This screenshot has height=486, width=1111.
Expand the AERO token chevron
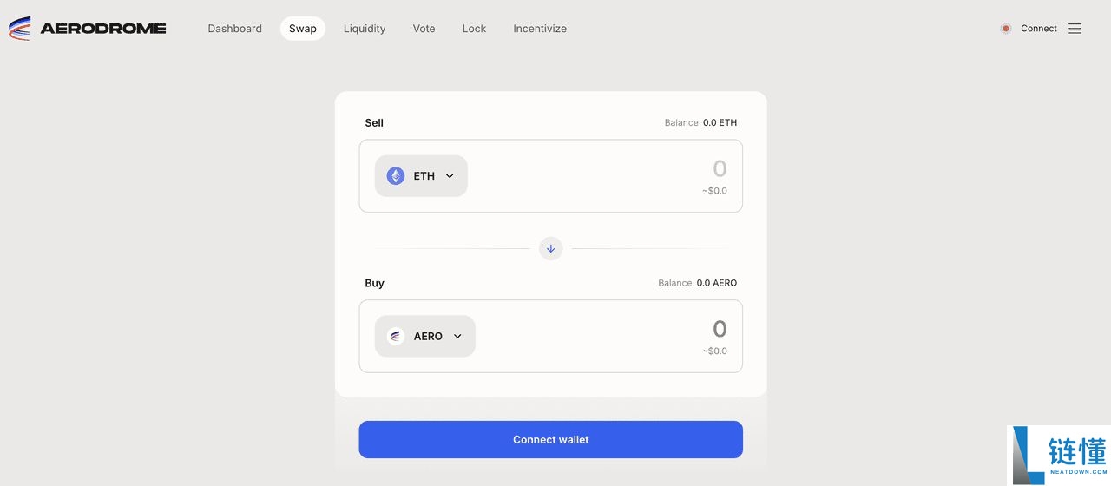[457, 337]
